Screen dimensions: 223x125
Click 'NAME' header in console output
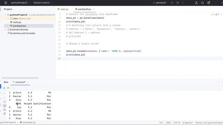18,103
